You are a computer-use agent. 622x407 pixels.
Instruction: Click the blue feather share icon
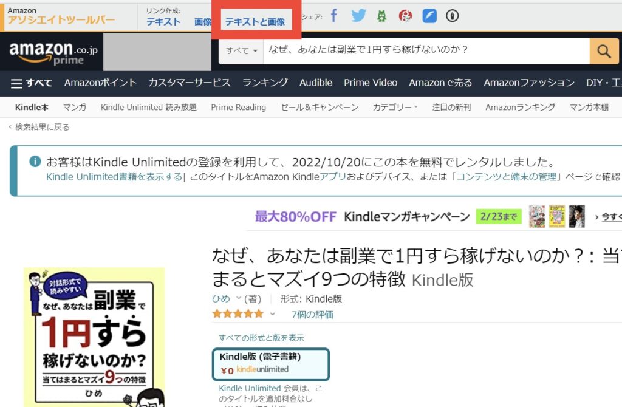point(428,16)
